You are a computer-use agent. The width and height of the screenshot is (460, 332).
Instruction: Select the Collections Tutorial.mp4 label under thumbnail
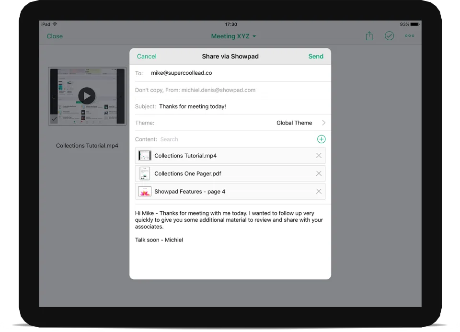[x=87, y=146]
